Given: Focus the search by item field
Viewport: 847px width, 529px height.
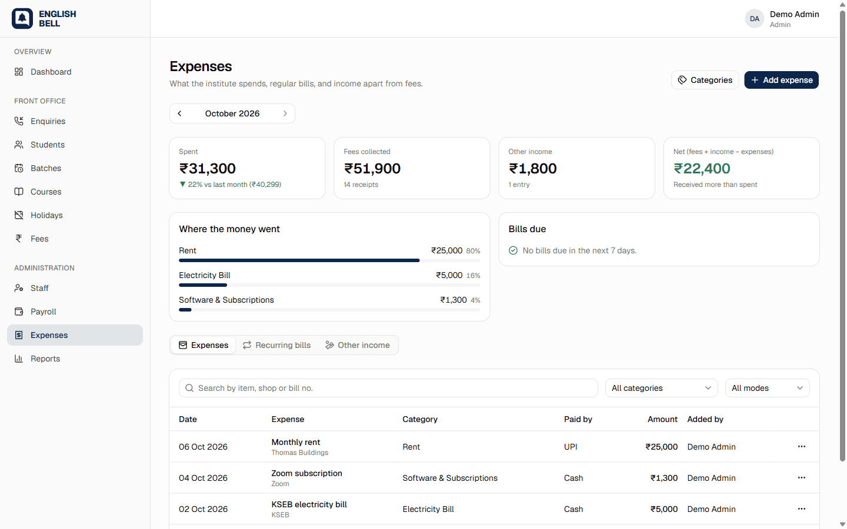Looking at the screenshot, I should (x=388, y=388).
